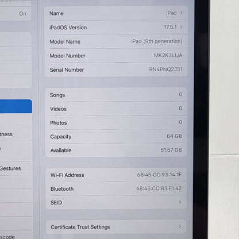The image size is (239, 239).
Task: Tap model number MK2K3LL/A
Action: [x=168, y=55]
